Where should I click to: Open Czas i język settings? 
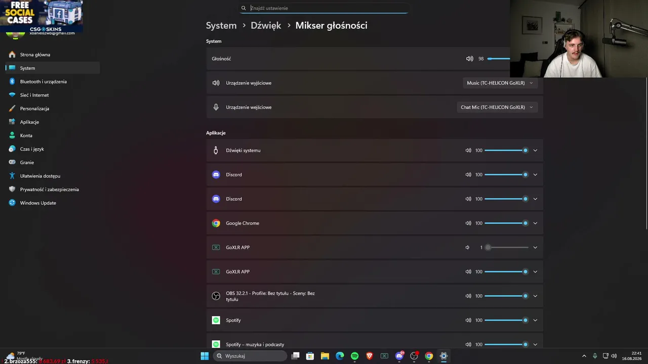53,149
